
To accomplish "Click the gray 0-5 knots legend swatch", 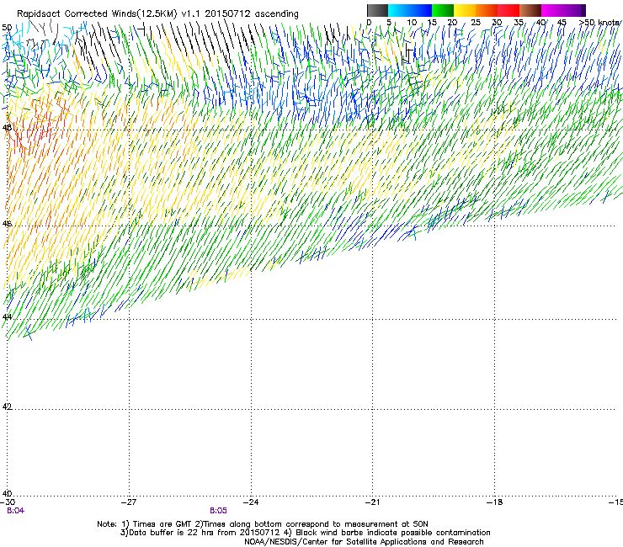I will pyautogui.click(x=377, y=10).
